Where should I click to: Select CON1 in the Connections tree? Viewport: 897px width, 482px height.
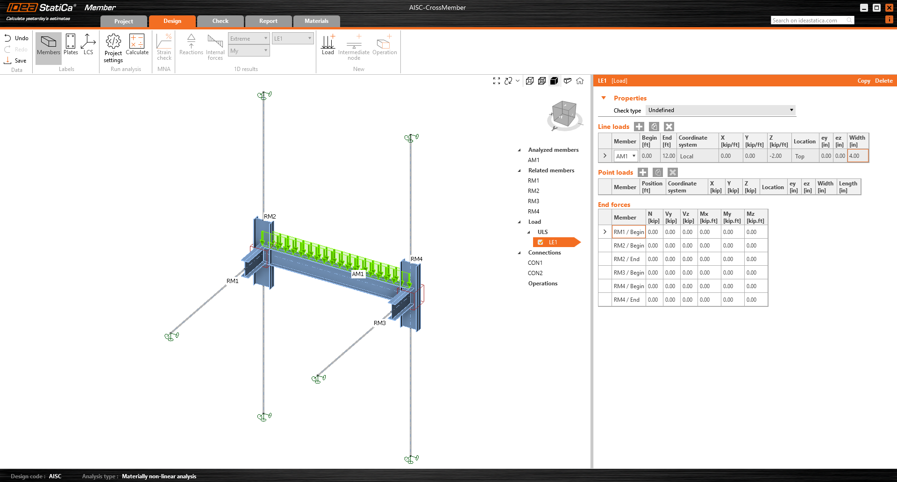(535, 263)
